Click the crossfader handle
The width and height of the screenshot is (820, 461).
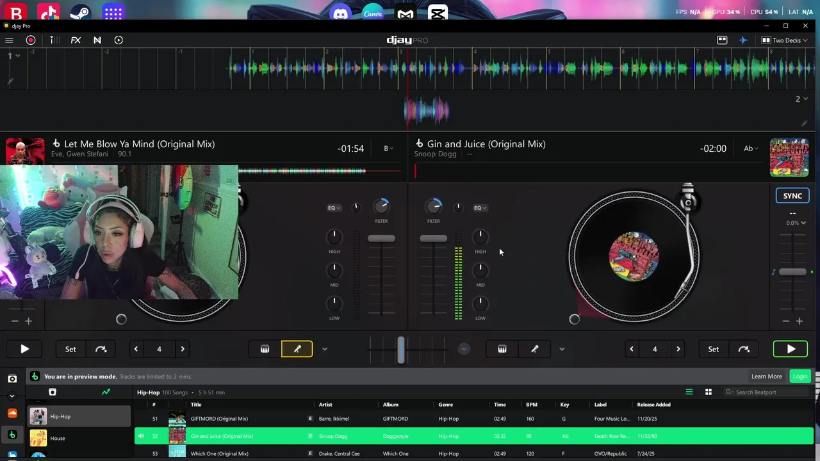click(401, 350)
